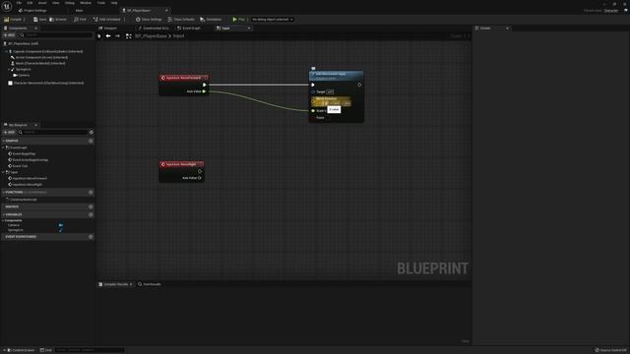The width and height of the screenshot is (630, 354).
Task: Collapse Components variable category
Action: tap(3, 220)
